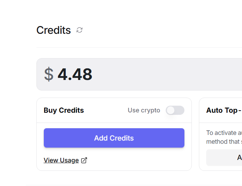Click the word 'Add' on the purple button
The image size is (242, 186).
point(100,138)
